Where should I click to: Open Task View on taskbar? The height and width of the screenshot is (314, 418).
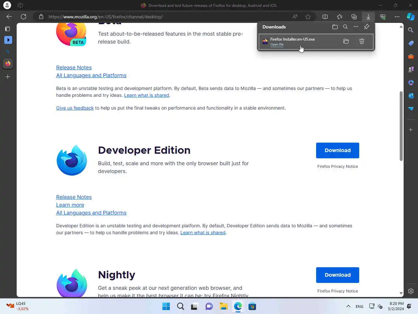pyautogui.click(x=195, y=306)
